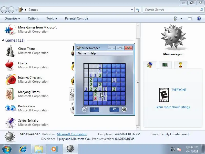Open Parental Controls
Image resolution: width=205 pixels, height=154 pixels.
pos(77,18)
